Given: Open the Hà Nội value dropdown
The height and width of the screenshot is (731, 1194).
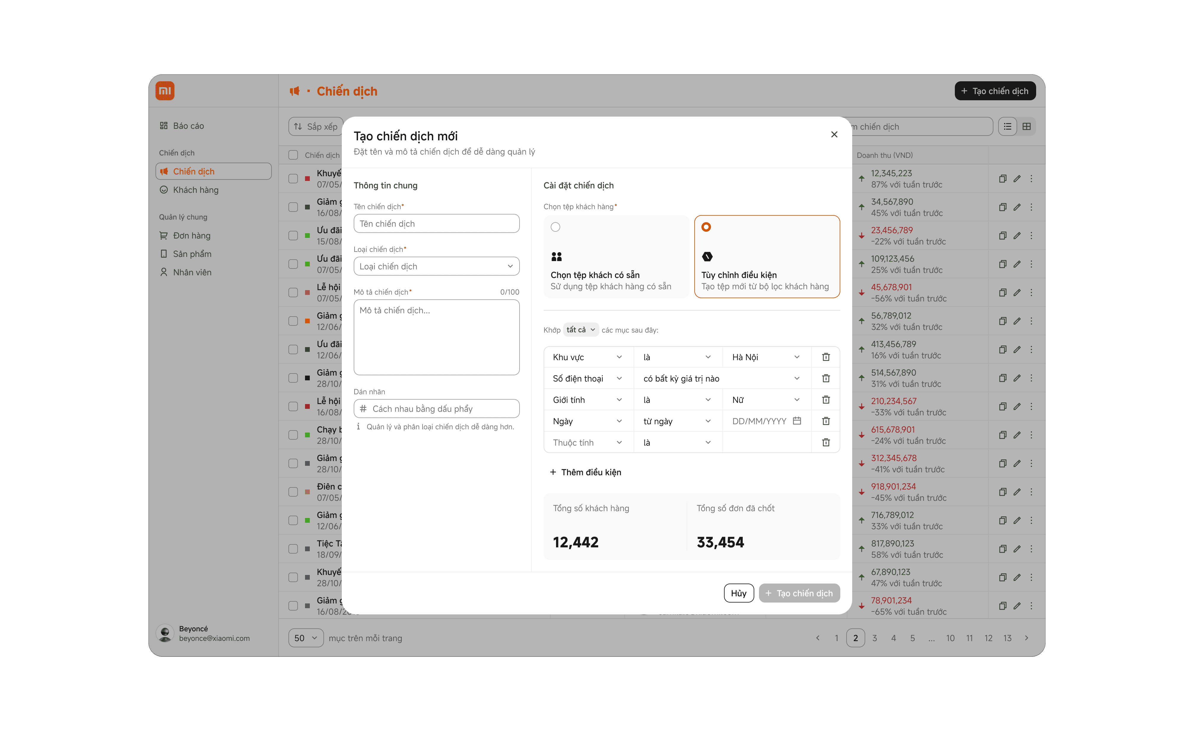Looking at the screenshot, I should pos(766,357).
